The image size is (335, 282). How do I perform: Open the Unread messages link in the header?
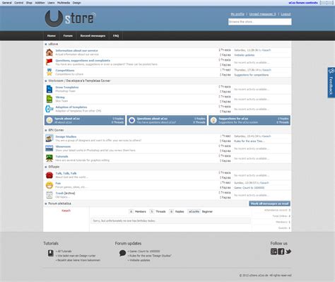coord(262,14)
